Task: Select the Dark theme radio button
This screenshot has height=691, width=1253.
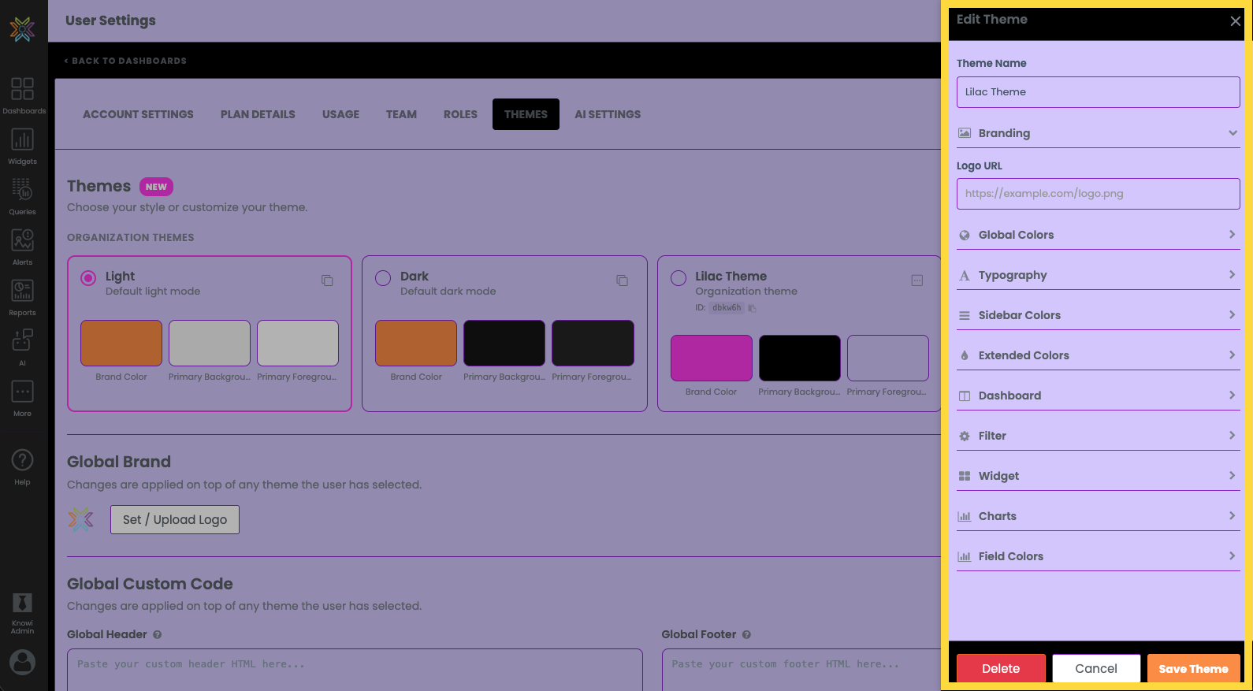Action: [x=383, y=278]
